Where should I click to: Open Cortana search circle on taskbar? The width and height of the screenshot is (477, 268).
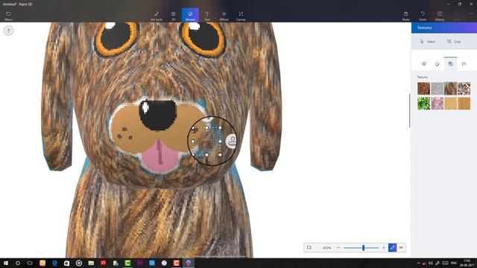(x=18, y=263)
